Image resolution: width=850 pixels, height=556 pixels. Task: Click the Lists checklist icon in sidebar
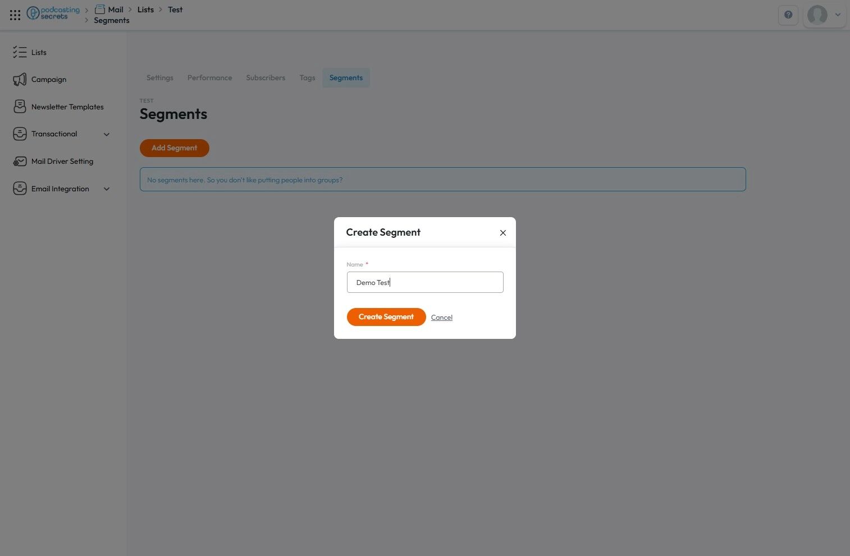click(20, 52)
